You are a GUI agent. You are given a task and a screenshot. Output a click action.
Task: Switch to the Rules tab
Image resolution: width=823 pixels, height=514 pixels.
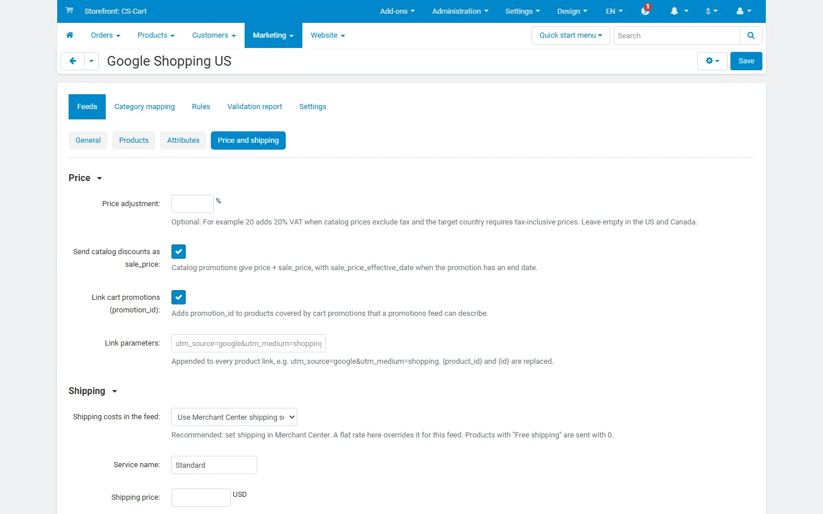(x=201, y=107)
